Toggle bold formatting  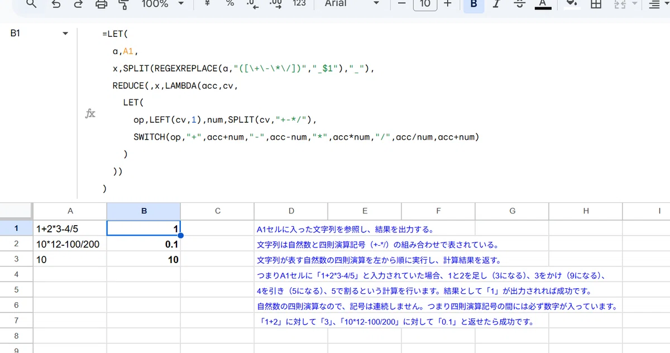coord(474,4)
